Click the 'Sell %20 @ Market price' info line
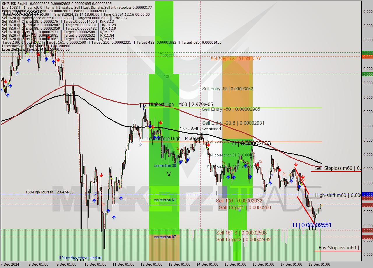This screenshot has height=268, width=373. click(64, 18)
